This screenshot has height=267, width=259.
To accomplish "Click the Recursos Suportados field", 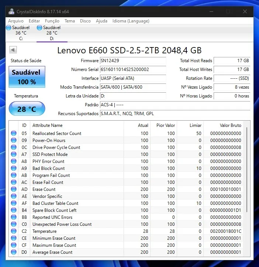I will (175, 114).
